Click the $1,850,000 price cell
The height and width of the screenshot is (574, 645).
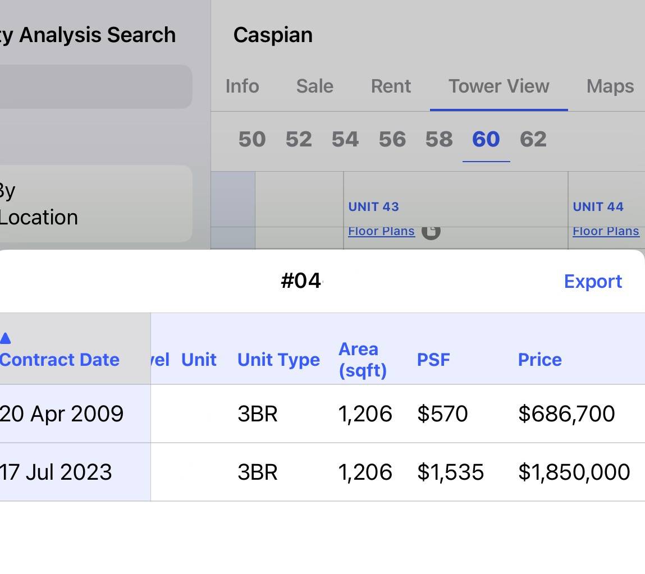click(574, 472)
